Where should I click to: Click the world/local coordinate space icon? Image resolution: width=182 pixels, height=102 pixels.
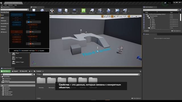pos(109,16)
